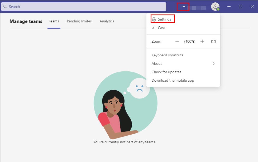Click the gear icon next to Settings
The width and height of the screenshot is (258, 162).
(x=154, y=19)
